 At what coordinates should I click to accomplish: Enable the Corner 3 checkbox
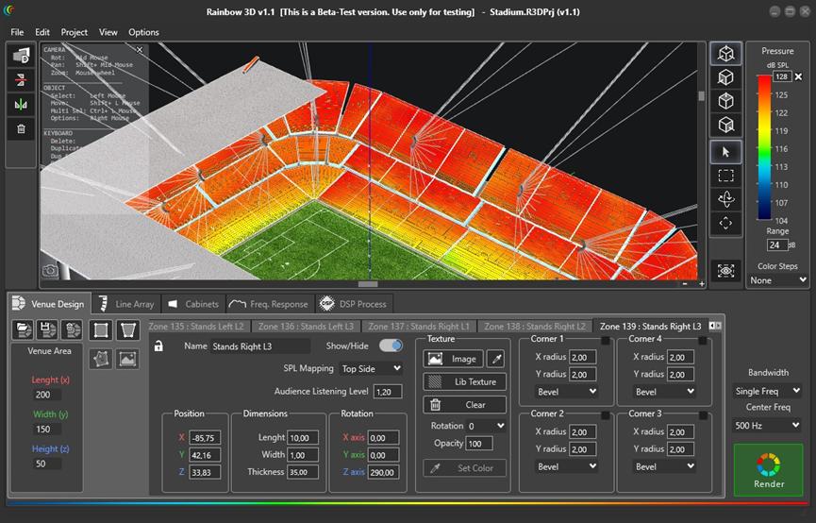[x=703, y=413]
